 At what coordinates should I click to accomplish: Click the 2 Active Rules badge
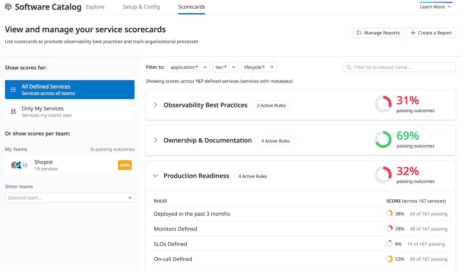271,105
